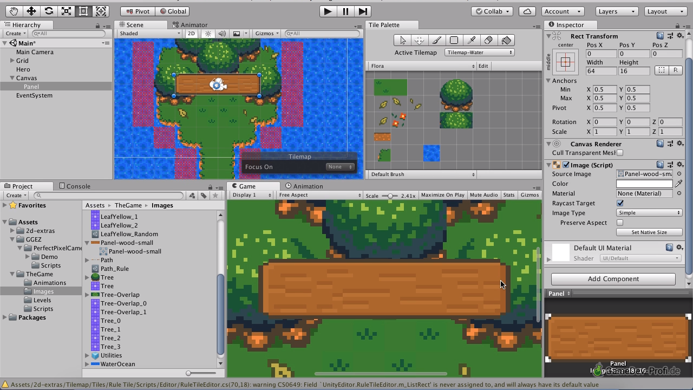
Task: Click the Set Native Size button
Action: [649, 232]
